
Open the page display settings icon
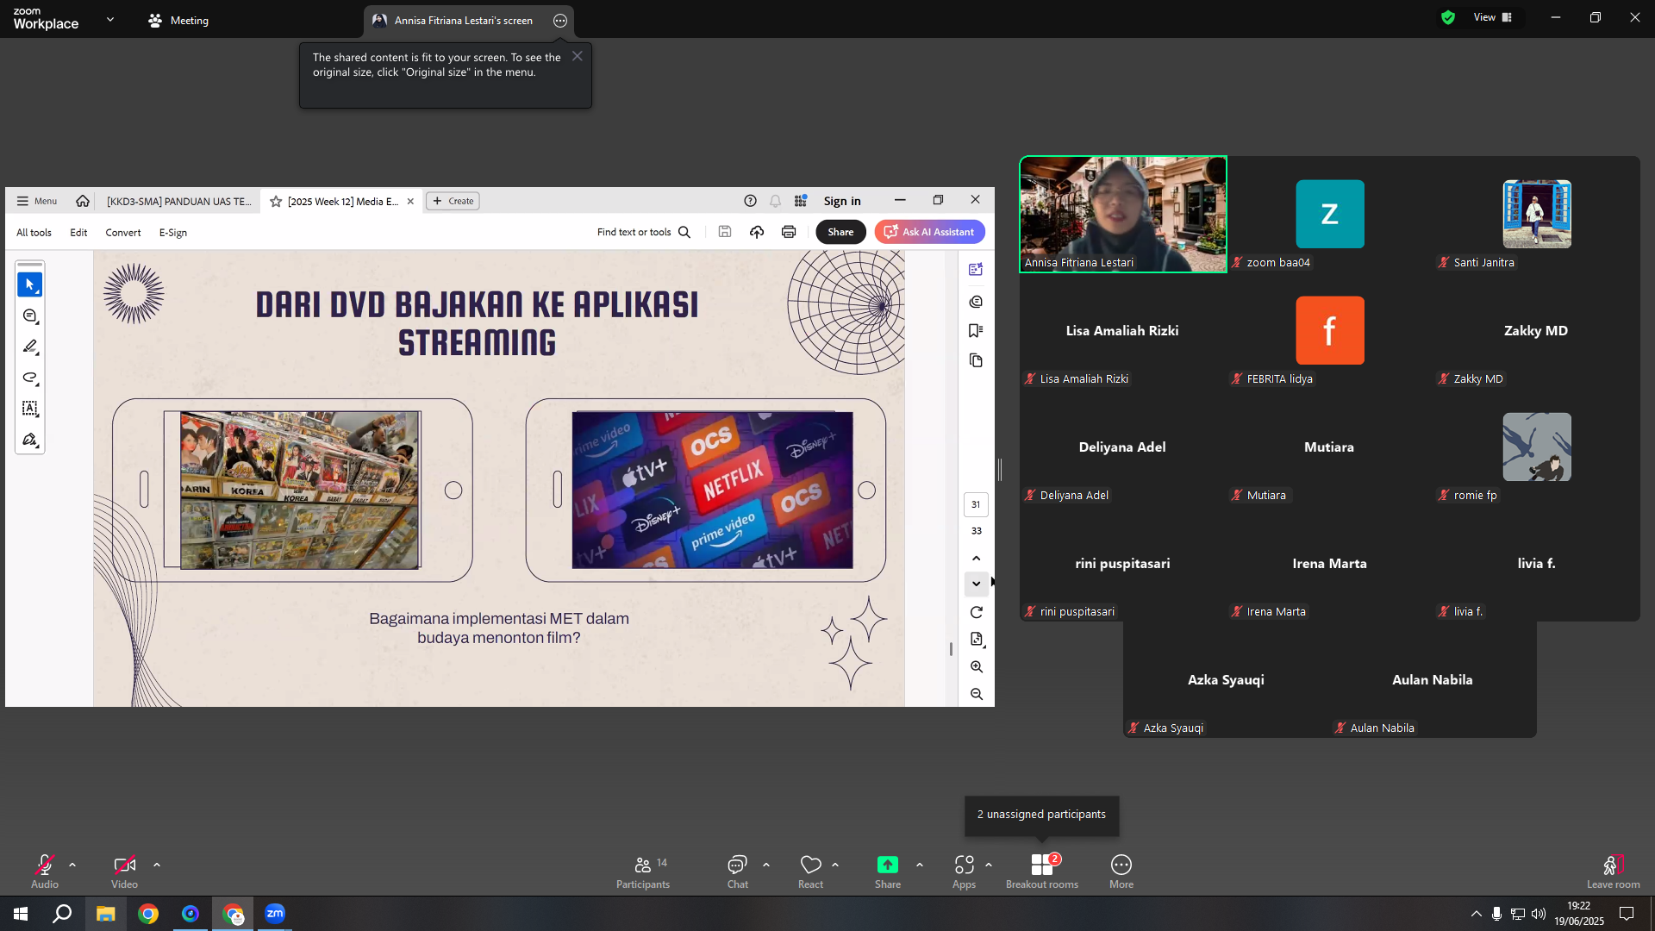click(x=976, y=639)
